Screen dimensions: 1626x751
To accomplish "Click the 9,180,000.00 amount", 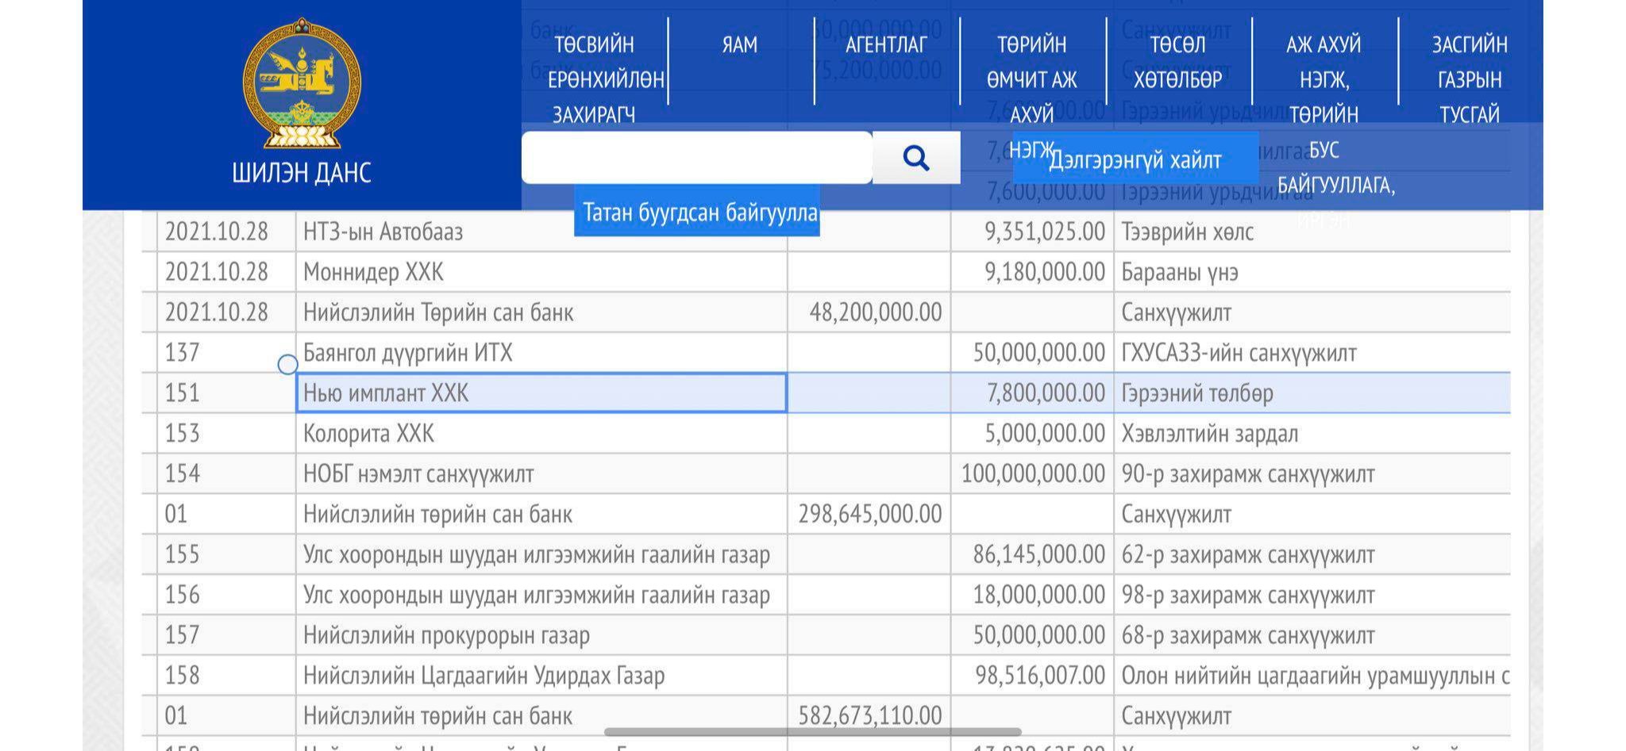I will pyautogui.click(x=1045, y=272).
